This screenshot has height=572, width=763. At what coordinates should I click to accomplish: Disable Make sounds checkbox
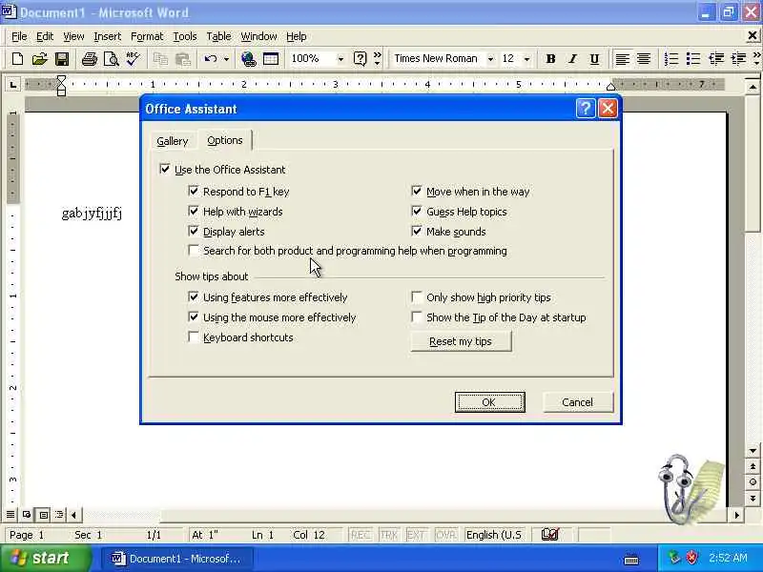(x=417, y=231)
